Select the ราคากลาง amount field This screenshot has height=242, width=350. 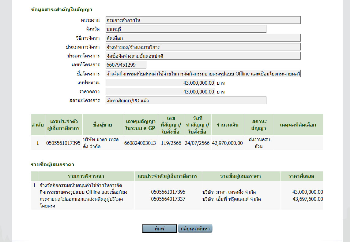[x=160, y=92]
